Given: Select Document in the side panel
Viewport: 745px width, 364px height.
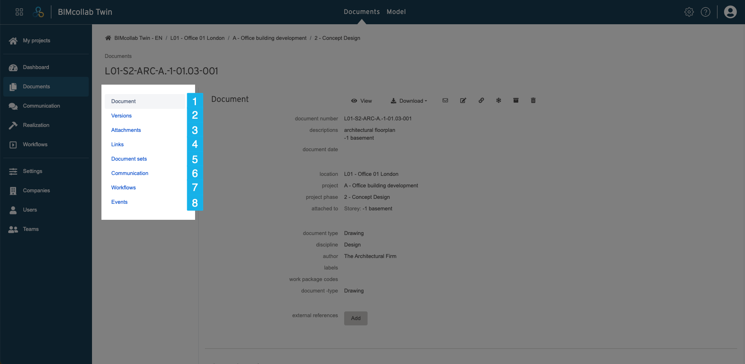Looking at the screenshot, I should click(145, 101).
